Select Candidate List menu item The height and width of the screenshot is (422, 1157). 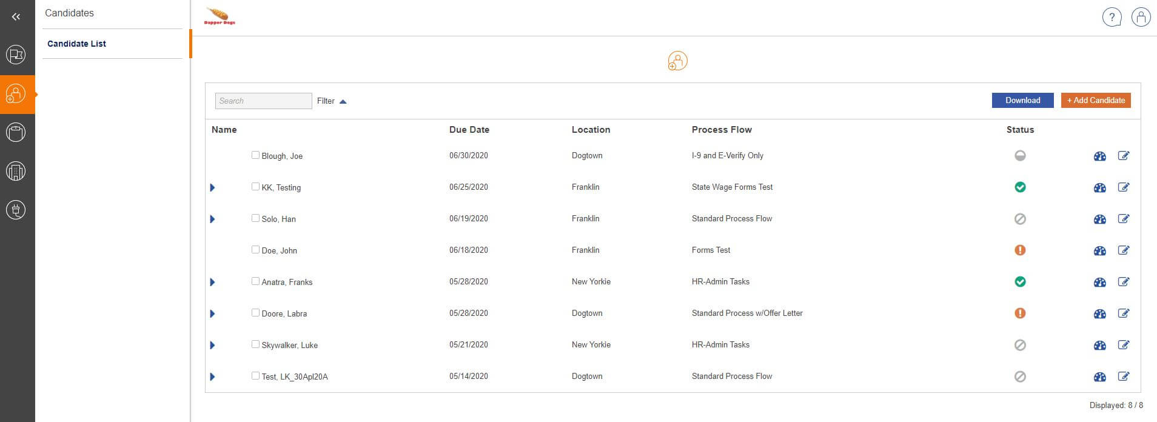point(77,44)
